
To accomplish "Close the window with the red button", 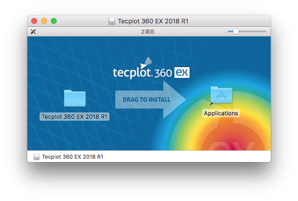I will point(34,21).
